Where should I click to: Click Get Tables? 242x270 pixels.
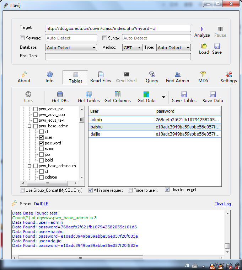[x=89, y=97]
